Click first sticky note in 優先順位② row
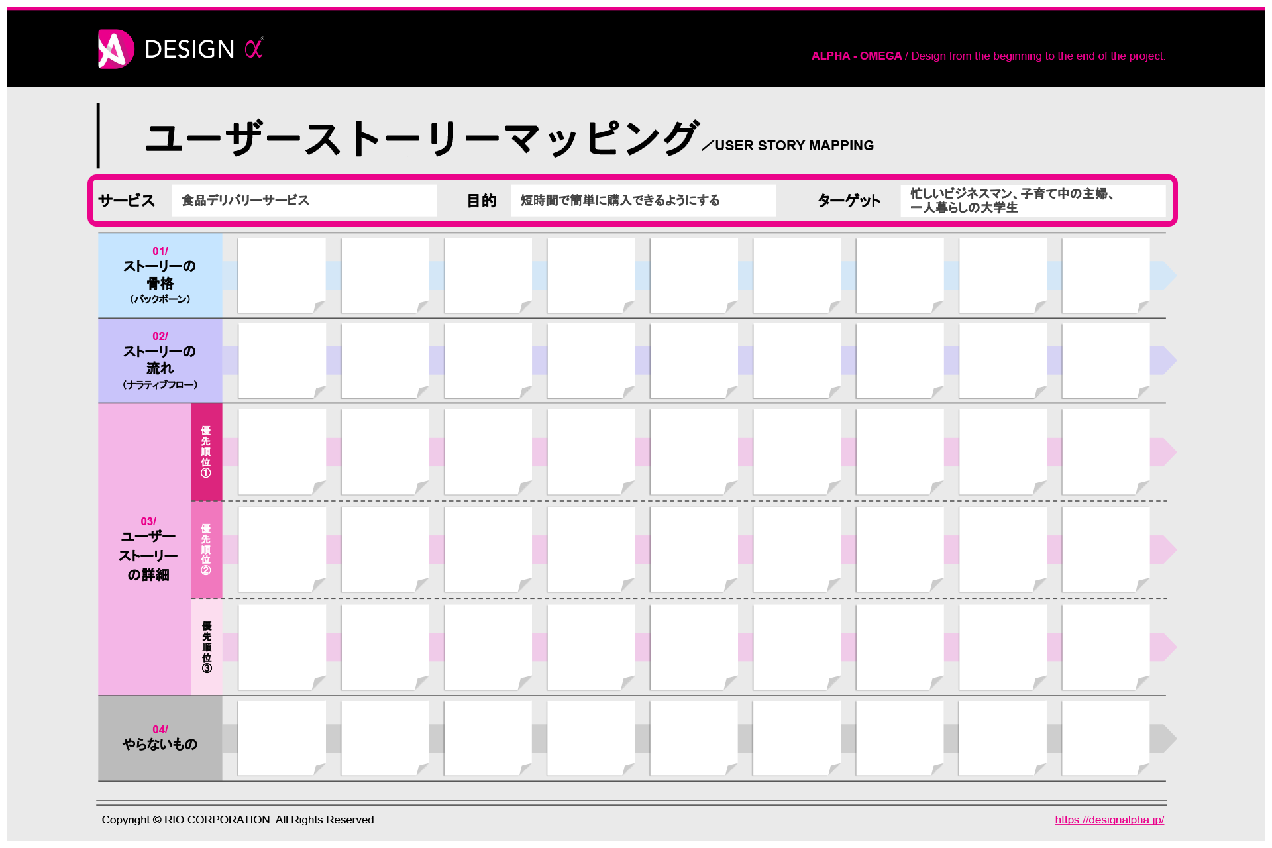 [x=282, y=549]
